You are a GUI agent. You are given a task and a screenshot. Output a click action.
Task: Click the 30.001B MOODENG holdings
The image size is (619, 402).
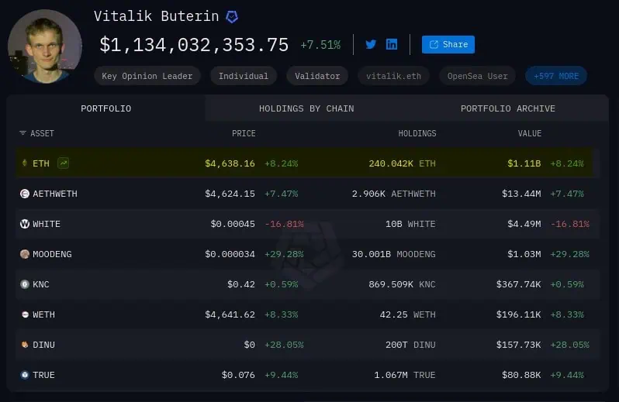[x=393, y=254]
